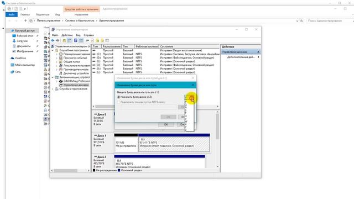The height and width of the screenshot is (199, 354).
Task: Open Документы in Explorer sidebar
Action: (23, 46)
